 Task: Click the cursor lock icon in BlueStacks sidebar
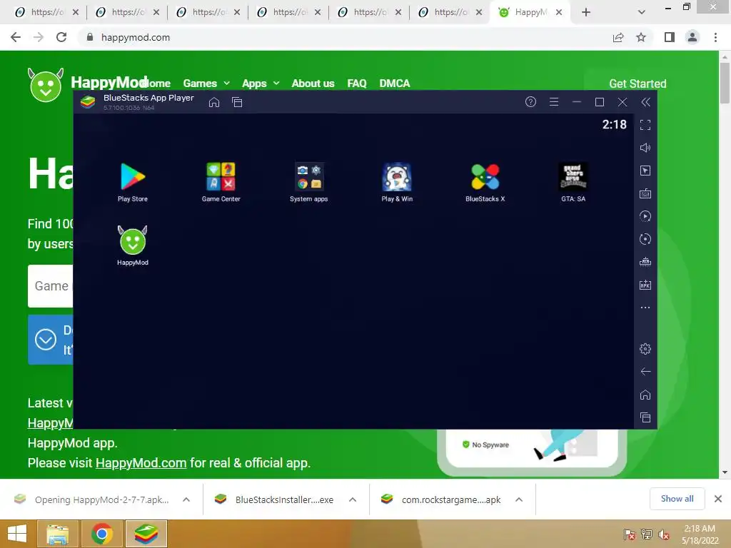[645, 171]
